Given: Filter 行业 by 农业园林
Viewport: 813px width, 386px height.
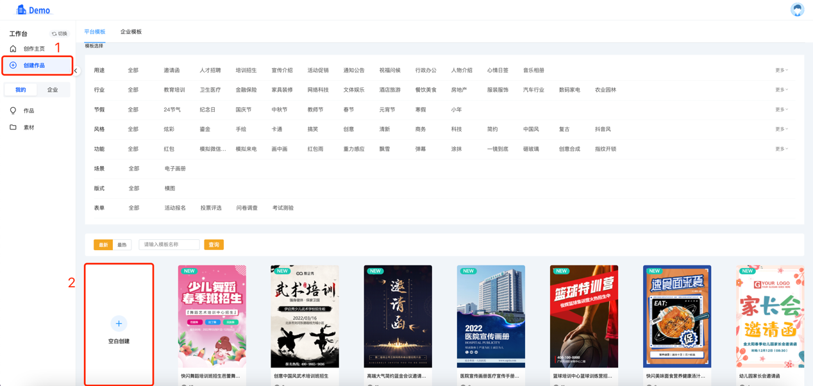Looking at the screenshot, I should click(605, 90).
